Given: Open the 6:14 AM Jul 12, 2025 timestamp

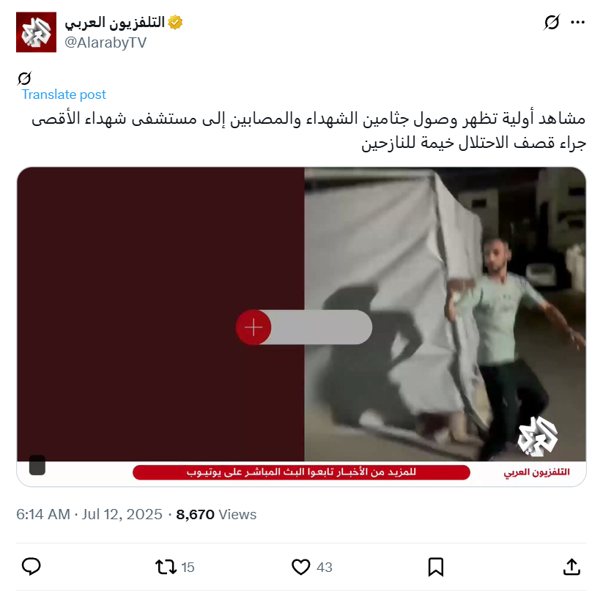Looking at the screenshot, I should pyautogui.click(x=89, y=514).
